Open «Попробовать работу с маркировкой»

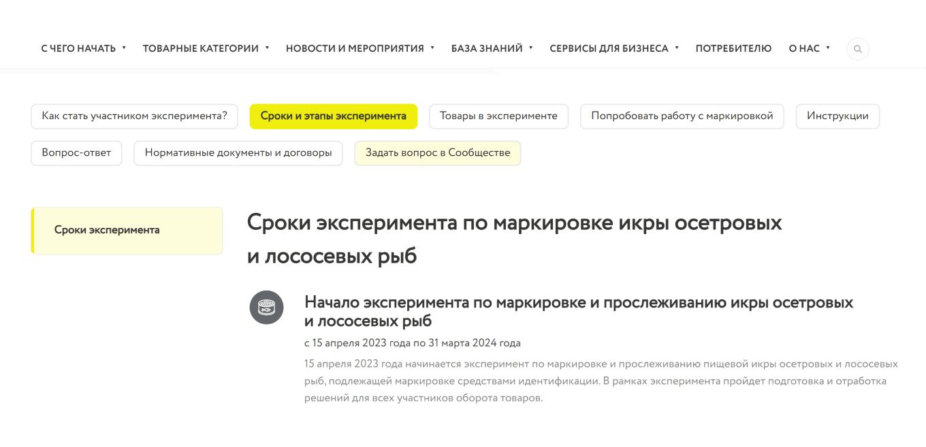pos(682,116)
